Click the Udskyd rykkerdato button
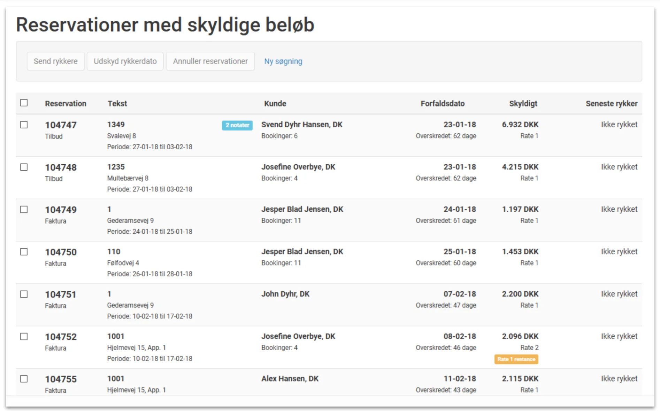The width and height of the screenshot is (660, 411). pyautogui.click(x=125, y=61)
